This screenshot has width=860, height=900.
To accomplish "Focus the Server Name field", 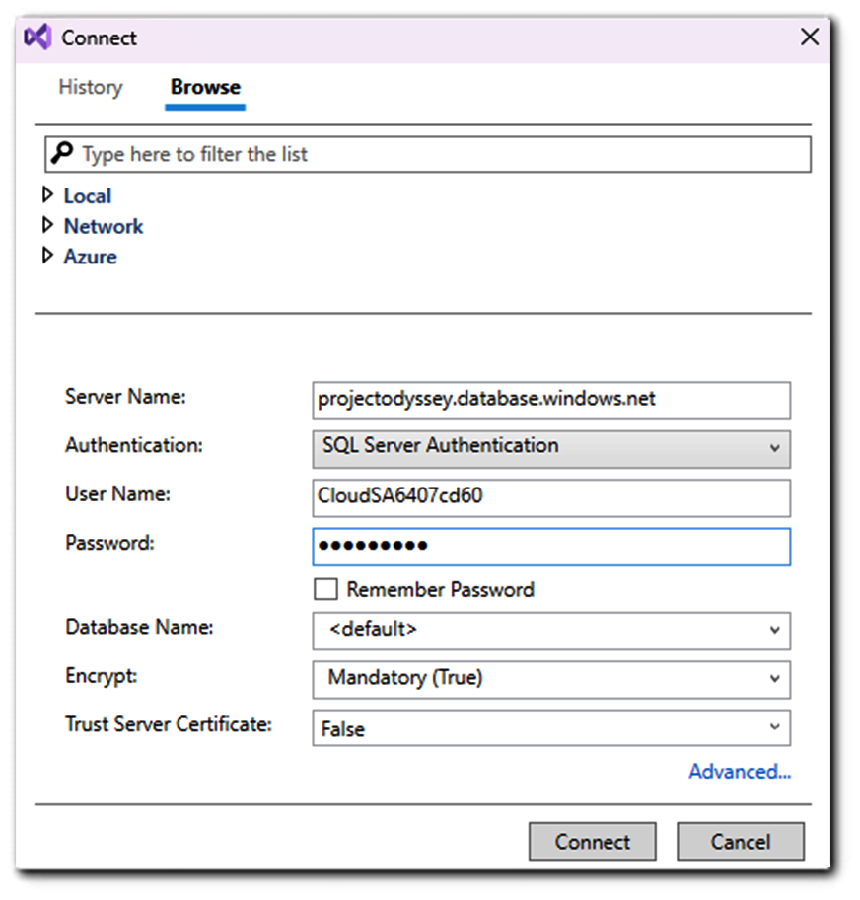I will pyautogui.click(x=551, y=400).
